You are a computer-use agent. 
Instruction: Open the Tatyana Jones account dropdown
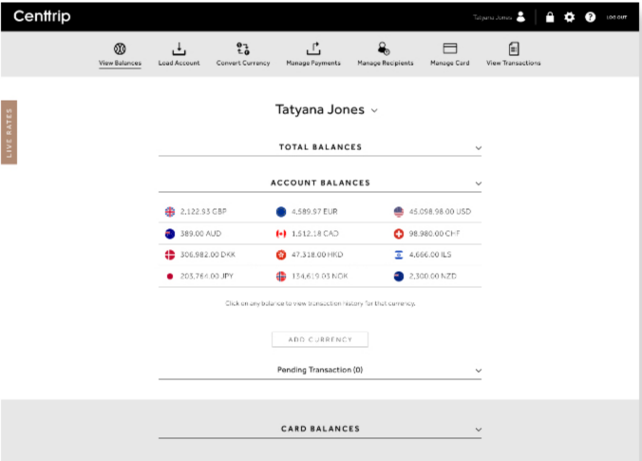tap(374, 110)
